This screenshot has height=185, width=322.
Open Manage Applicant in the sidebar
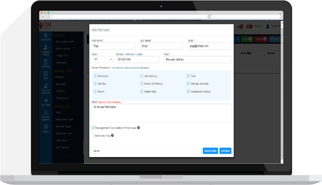tap(46, 115)
